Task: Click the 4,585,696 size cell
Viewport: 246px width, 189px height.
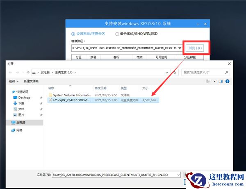Action: (150, 100)
